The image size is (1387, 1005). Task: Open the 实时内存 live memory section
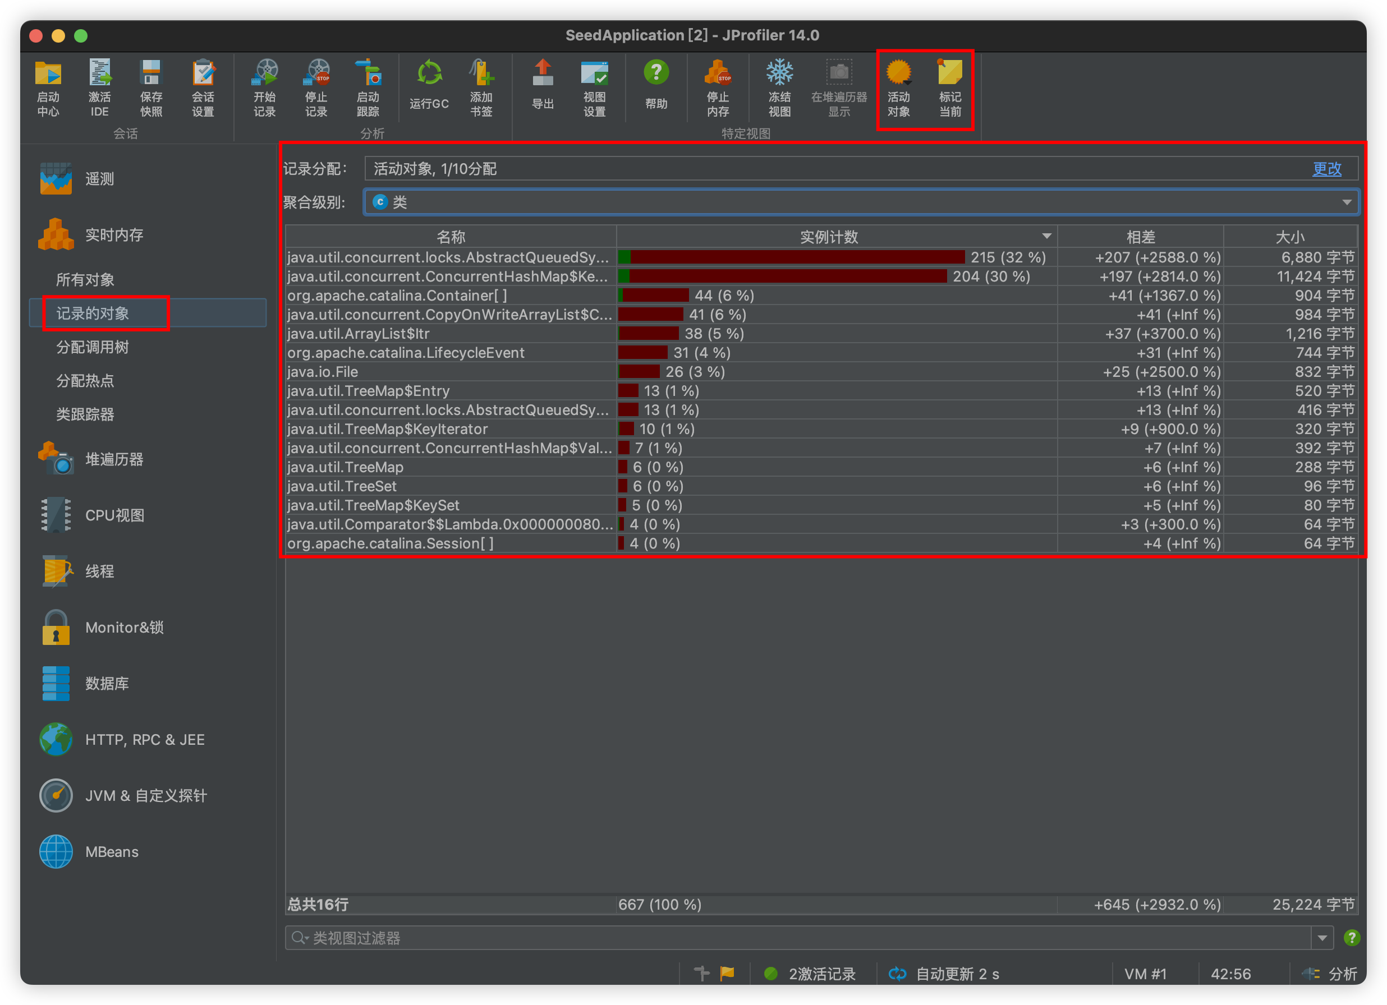90,235
